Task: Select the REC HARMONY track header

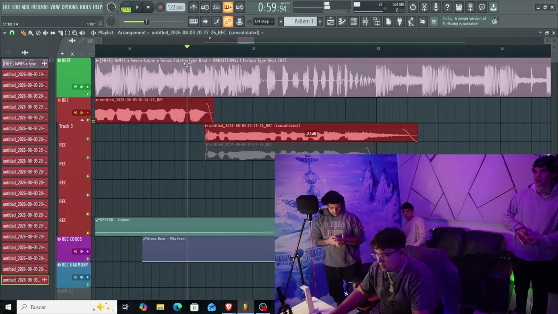Action: pyautogui.click(x=74, y=275)
